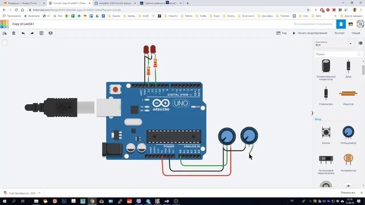Click the tinkercad address bar
This screenshot has width=365, height=205.
pos(168,10)
